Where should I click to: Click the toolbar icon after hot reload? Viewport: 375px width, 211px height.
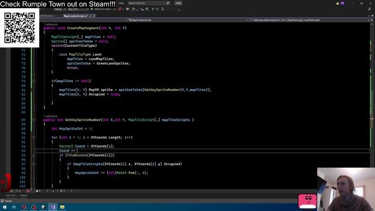[x=128, y=9]
